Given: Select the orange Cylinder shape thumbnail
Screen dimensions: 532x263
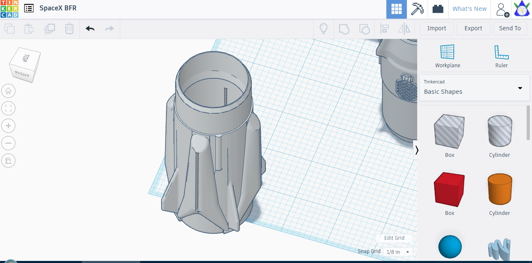Looking at the screenshot, I should (499, 190).
